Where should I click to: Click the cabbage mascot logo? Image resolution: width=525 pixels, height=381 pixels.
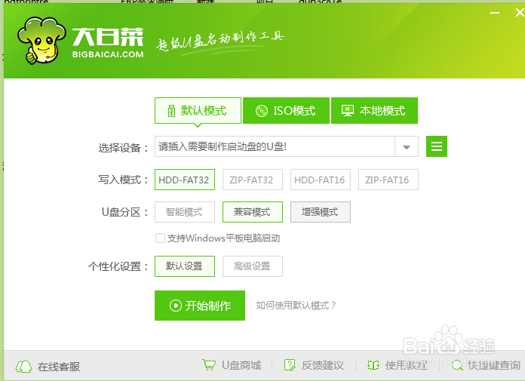coord(41,41)
